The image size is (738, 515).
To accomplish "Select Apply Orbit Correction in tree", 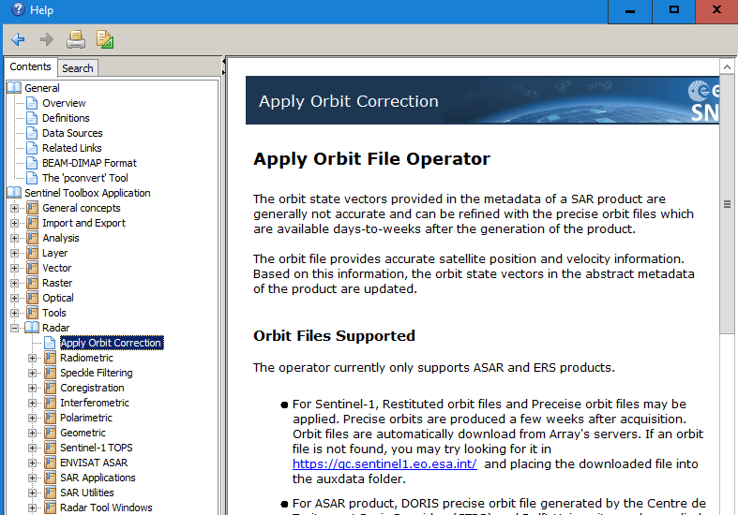I will click(x=111, y=343).
